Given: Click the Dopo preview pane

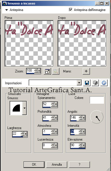Looking at the screenshot, I should coord(82,43).
